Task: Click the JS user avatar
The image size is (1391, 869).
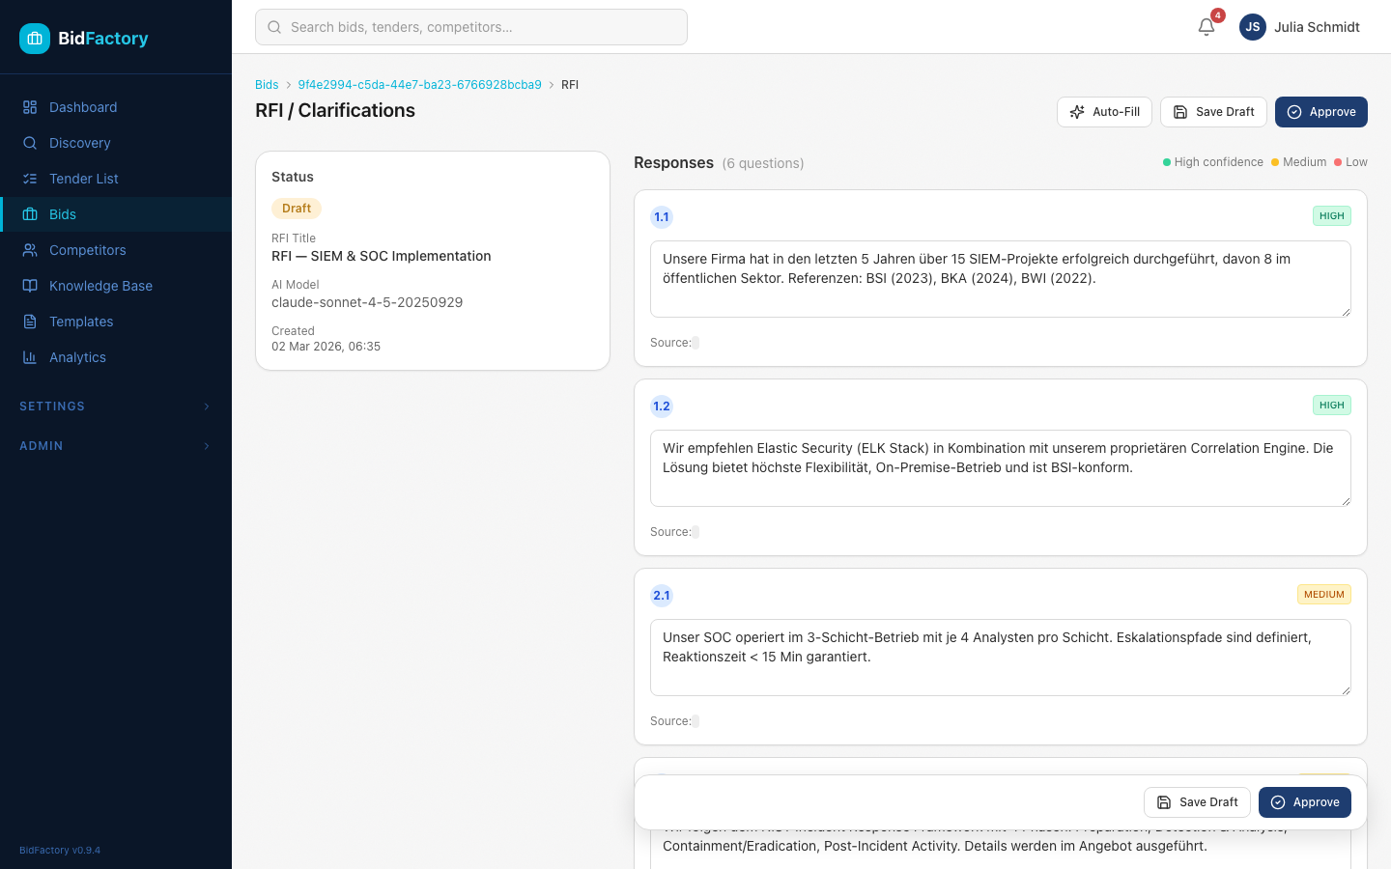Action: 1253,27
